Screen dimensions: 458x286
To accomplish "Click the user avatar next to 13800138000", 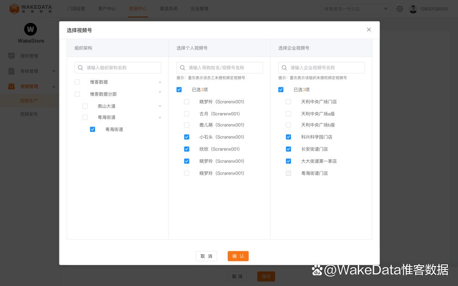I will click(x=413, y=8).
